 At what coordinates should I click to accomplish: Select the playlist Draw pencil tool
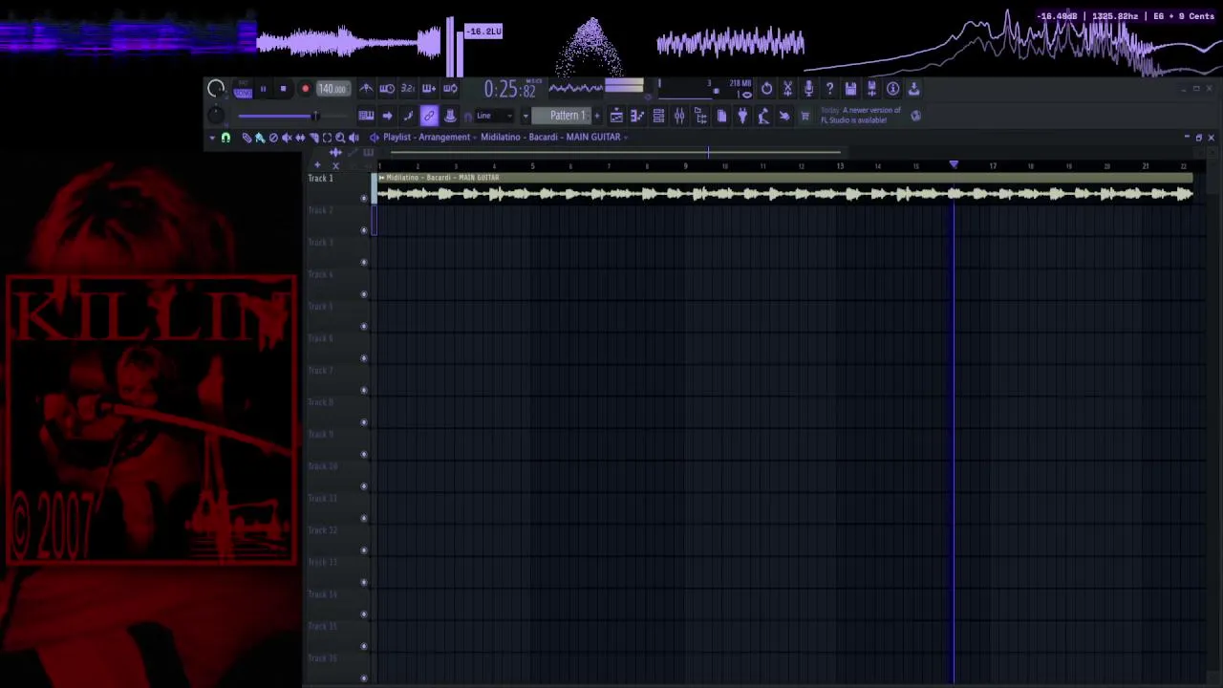(246, 138)
